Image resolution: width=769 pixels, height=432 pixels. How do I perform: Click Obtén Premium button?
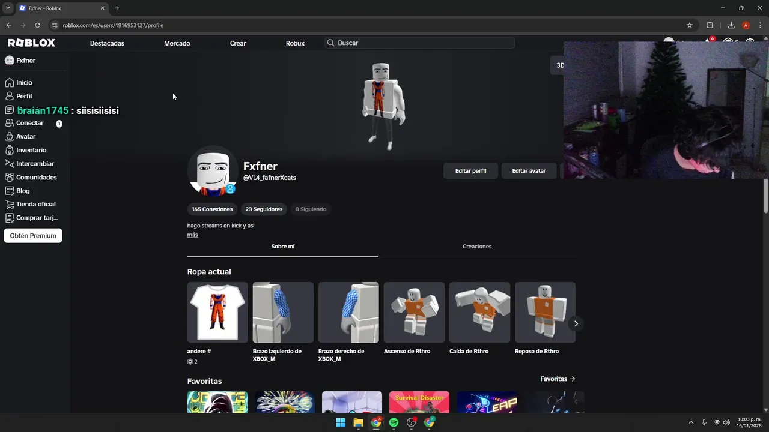click(x=33, y=236)
